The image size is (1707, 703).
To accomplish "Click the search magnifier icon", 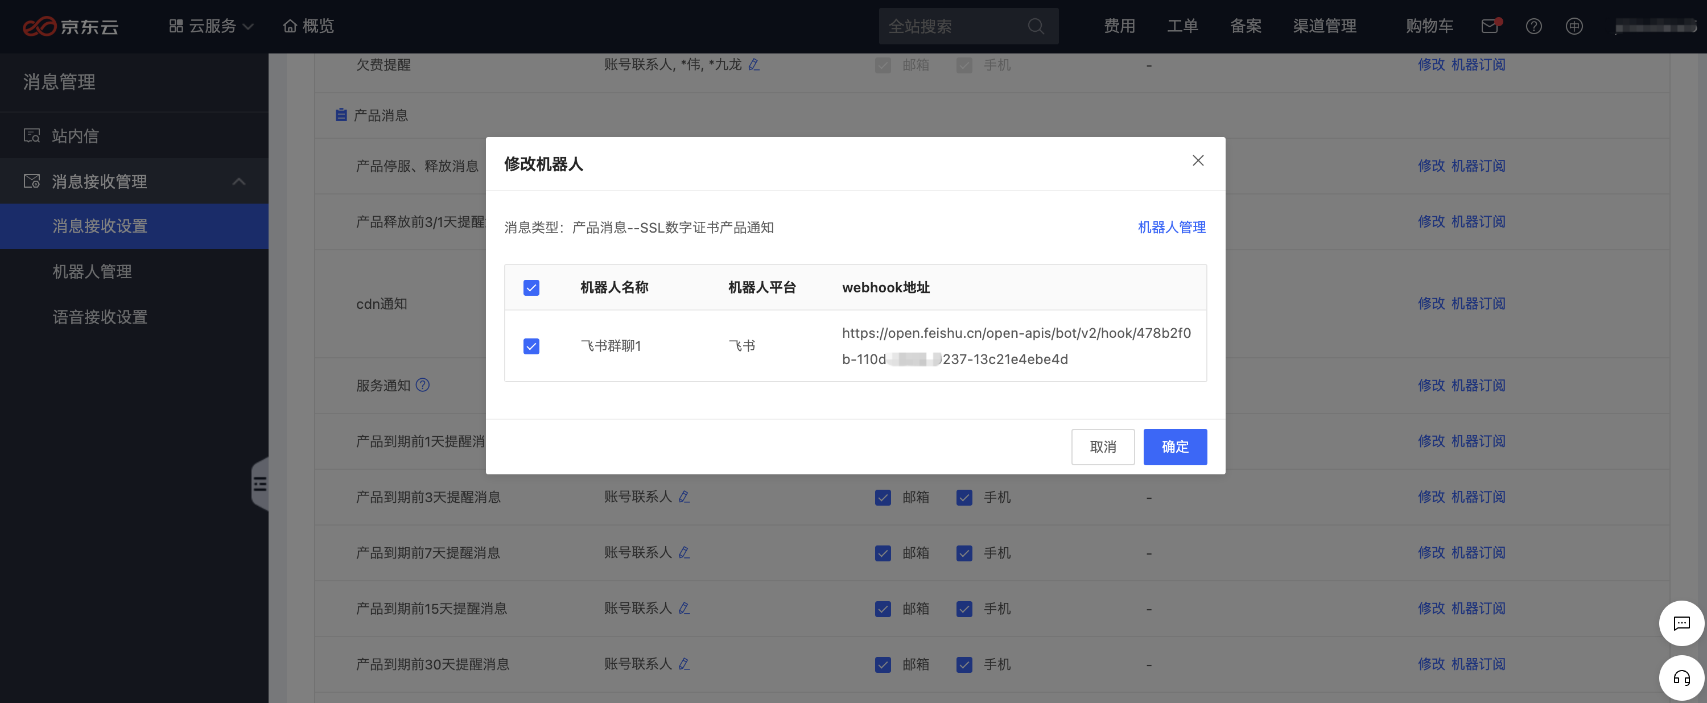I will 1036,27.
